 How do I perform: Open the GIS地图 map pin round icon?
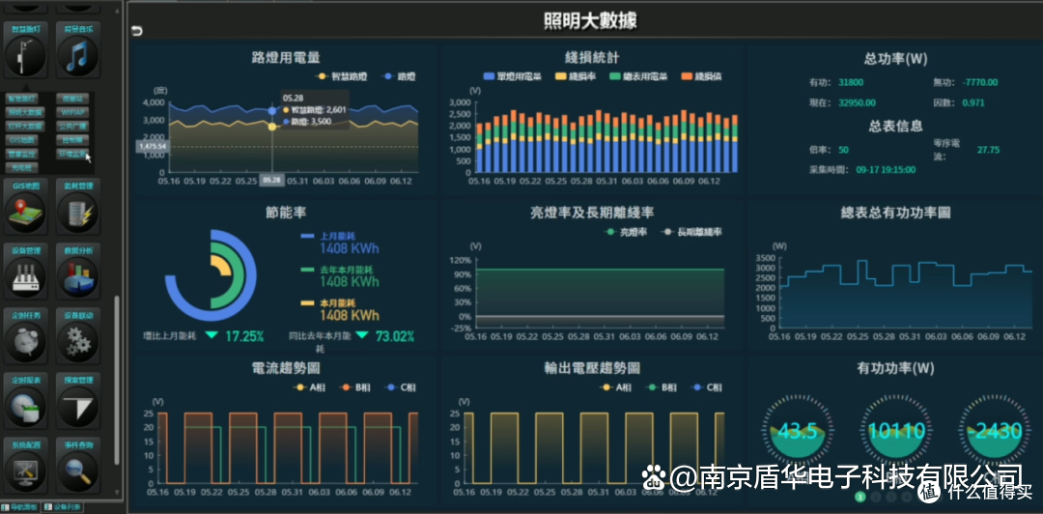pos(24,214)
